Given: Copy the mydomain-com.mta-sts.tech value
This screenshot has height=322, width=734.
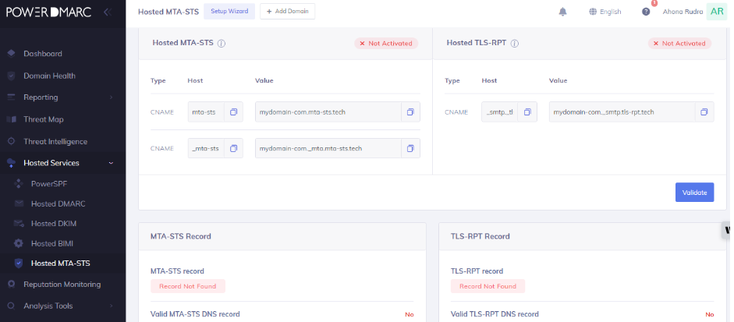Looking at the screenshot, I should [410, 112].
